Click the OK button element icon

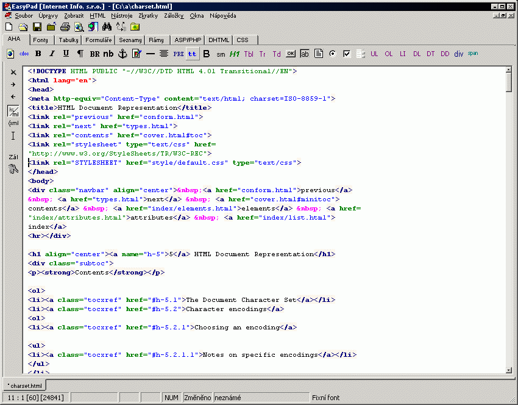click(291, 54)
